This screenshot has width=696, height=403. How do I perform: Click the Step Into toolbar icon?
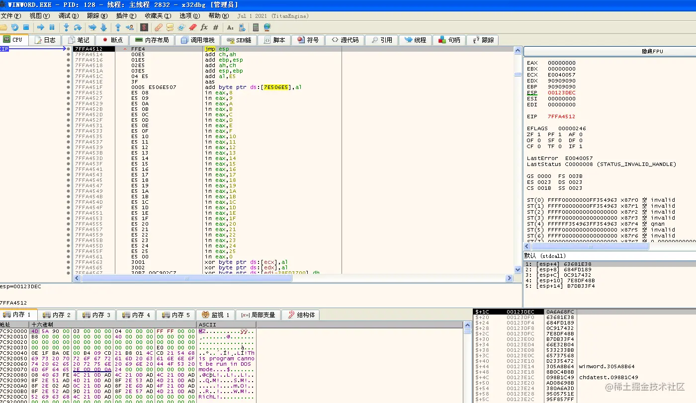(x=66, y=27)
